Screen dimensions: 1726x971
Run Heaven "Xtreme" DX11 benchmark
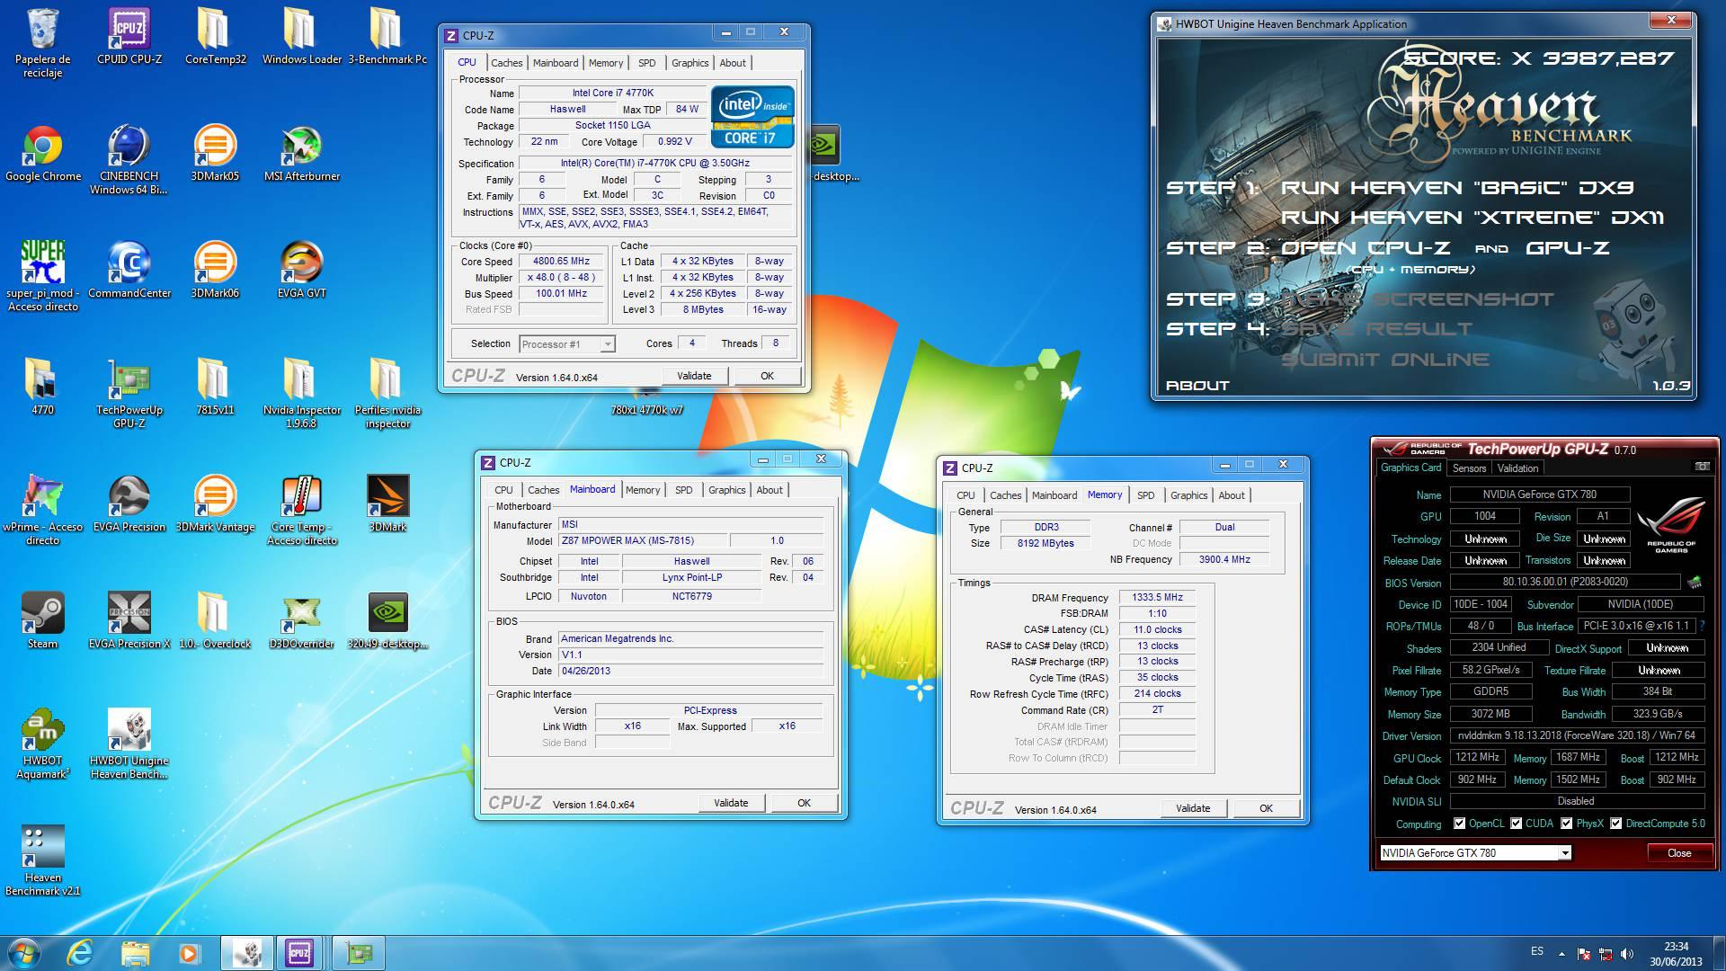(1472, 218)
